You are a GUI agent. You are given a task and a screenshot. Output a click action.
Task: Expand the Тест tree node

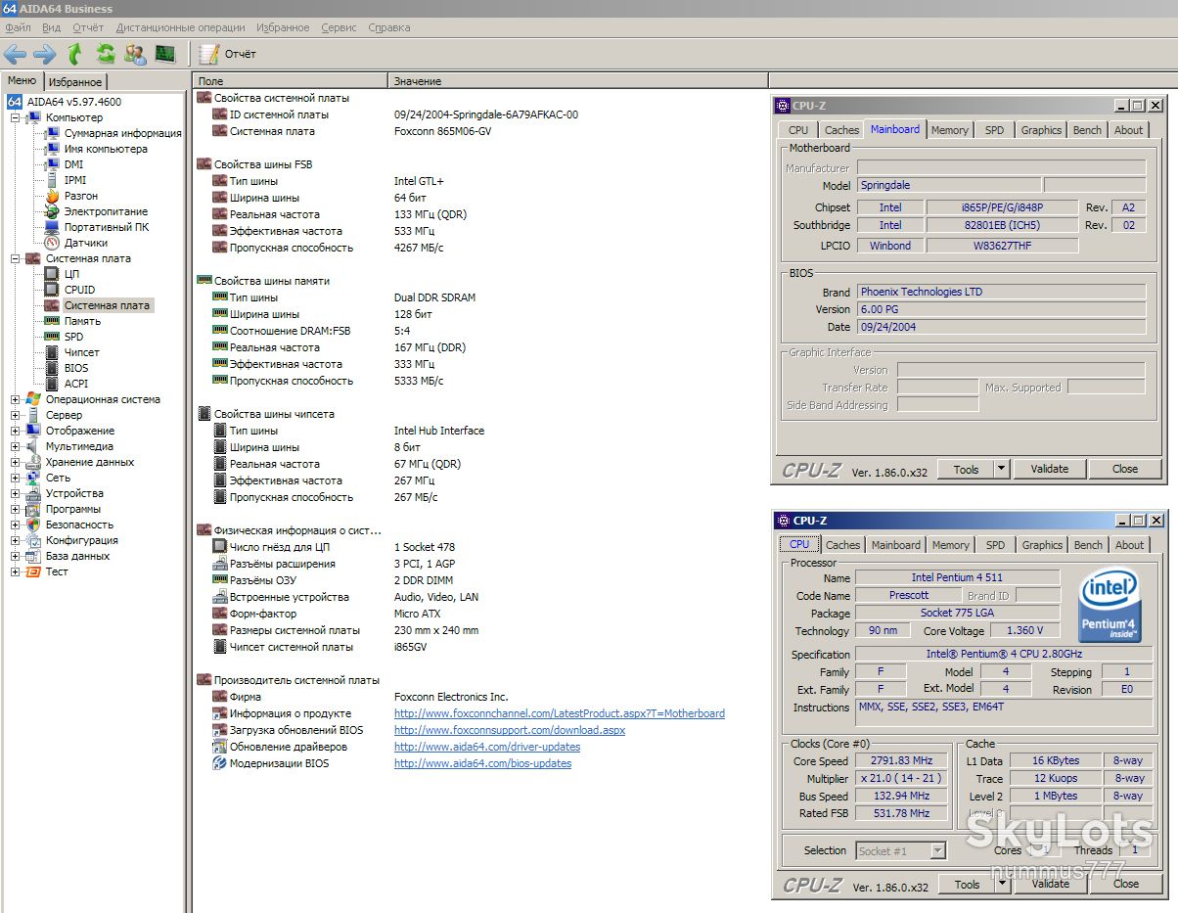point(16,571)
